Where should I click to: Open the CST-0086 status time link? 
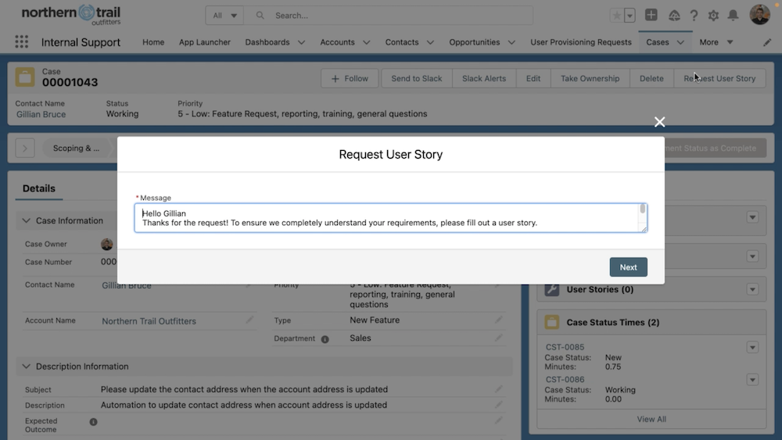point(565,379)
